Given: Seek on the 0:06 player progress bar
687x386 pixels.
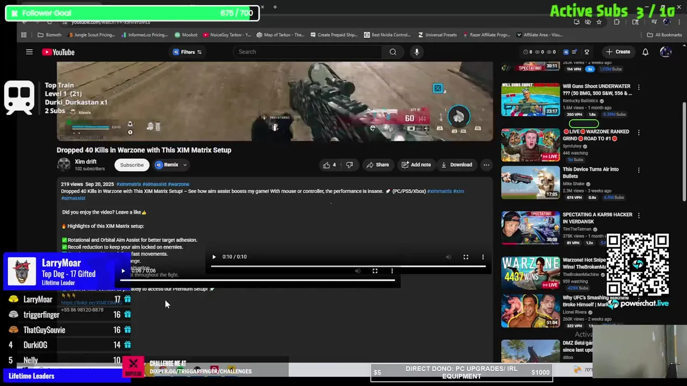Looking at the screenshot, I should (257, 280).
